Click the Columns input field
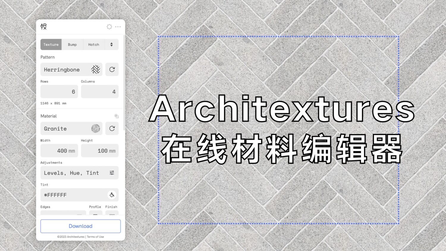Viewport: 446px width, 251px height. (x=100, y=92)
